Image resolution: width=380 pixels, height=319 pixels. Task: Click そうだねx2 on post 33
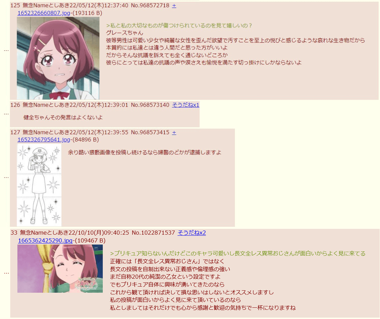[192, 233]
